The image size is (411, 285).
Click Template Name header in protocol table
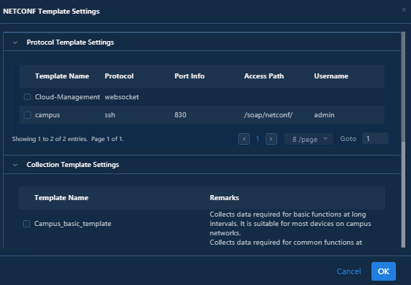pyautogui.click(x=62, y=76)
